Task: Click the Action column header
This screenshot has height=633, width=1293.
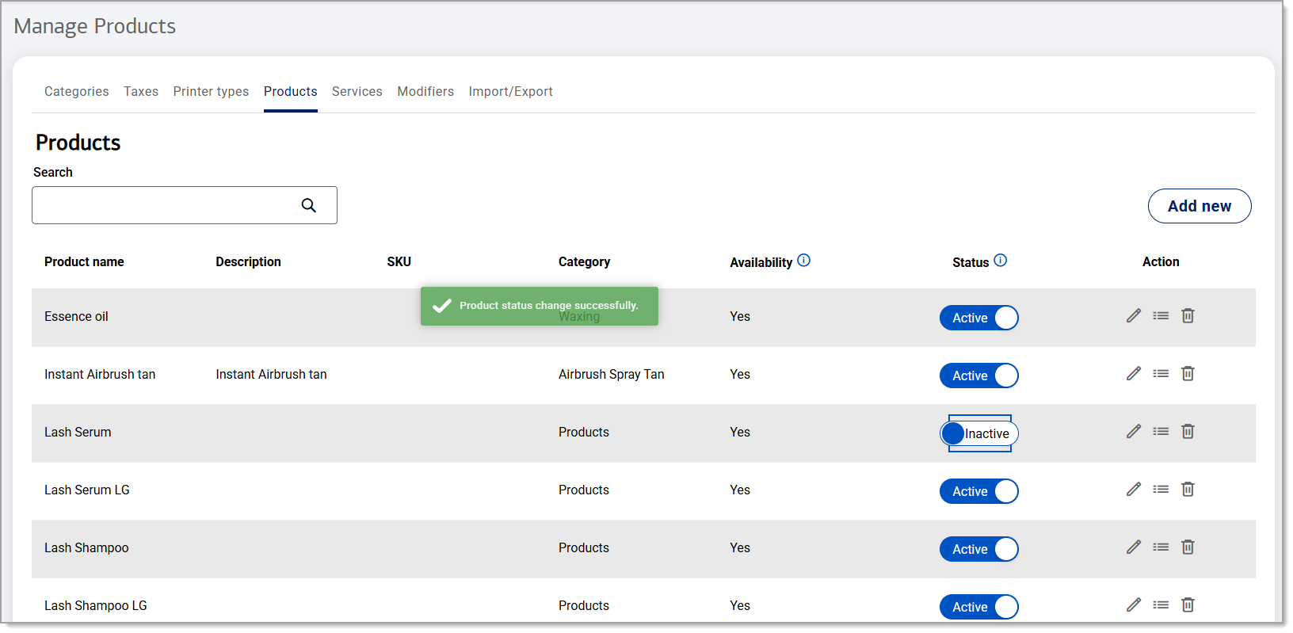Action: [1161, 261]
